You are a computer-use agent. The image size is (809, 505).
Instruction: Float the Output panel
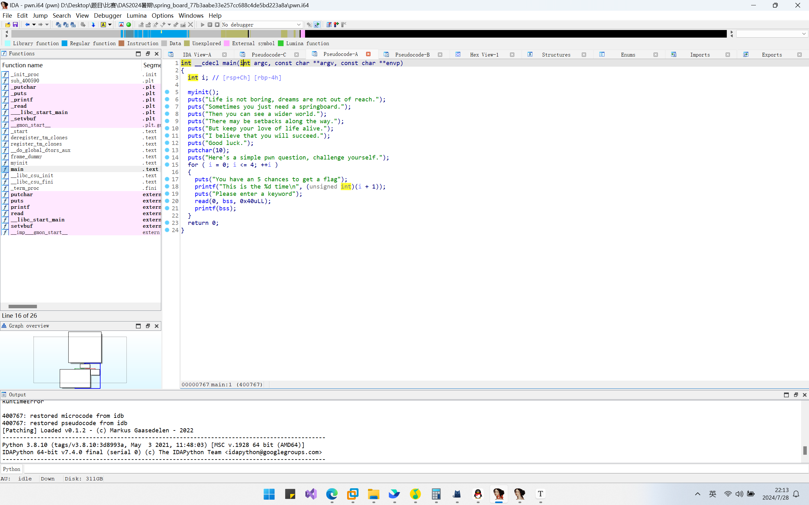796,395
